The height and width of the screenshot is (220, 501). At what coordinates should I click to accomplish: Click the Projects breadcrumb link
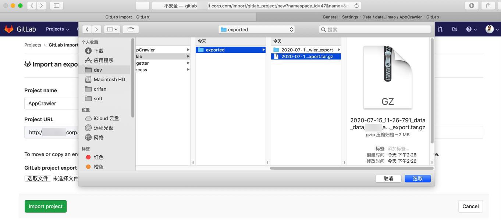(33, 45)
